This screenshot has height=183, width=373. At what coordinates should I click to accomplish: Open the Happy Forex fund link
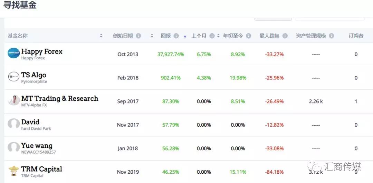coord(42,51)
